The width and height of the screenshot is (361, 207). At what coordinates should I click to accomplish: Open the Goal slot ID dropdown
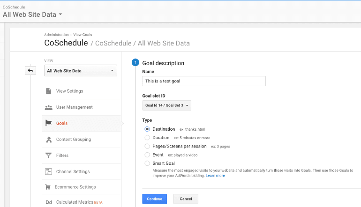pos(166,106)
